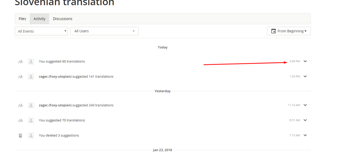
Task: Open zagec (Foxy-utopian) link in 141 translations row
Action: pos(55,76)
